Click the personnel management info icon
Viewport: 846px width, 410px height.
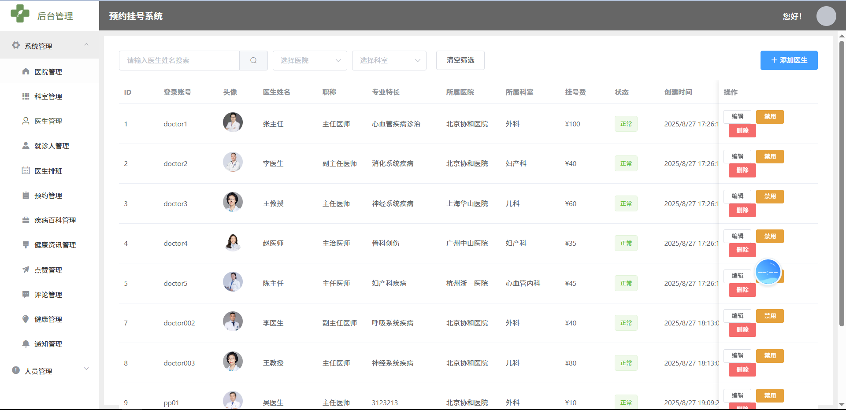(16, 370)
